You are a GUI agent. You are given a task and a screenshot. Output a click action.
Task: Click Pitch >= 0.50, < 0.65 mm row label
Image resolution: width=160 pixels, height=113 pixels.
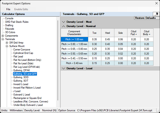pyautogui.click(x=74, y=54)
